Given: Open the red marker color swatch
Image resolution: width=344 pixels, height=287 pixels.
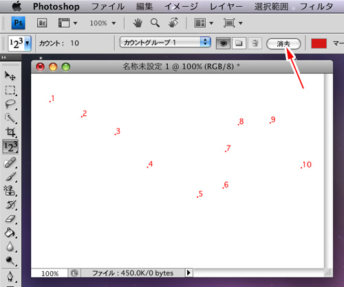Looking at the screenshot, I should [x=319, y=43].
